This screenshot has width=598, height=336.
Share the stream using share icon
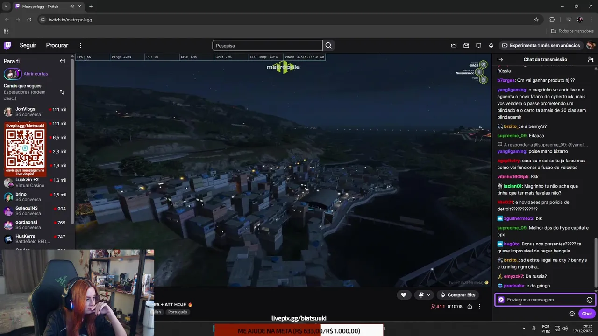pos(470,307)
